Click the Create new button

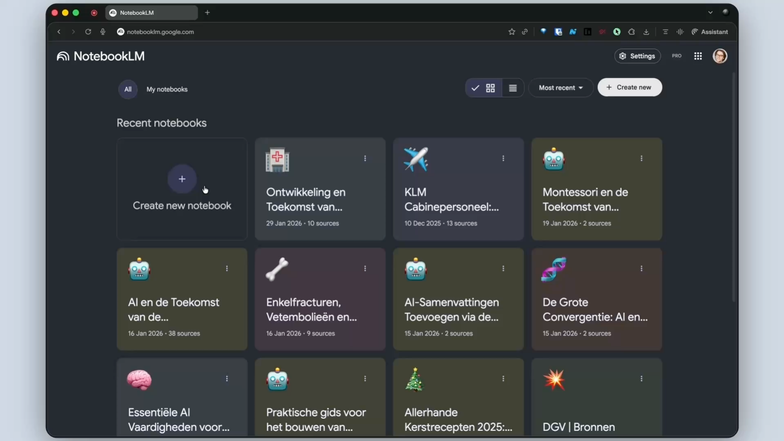[630, 87]
